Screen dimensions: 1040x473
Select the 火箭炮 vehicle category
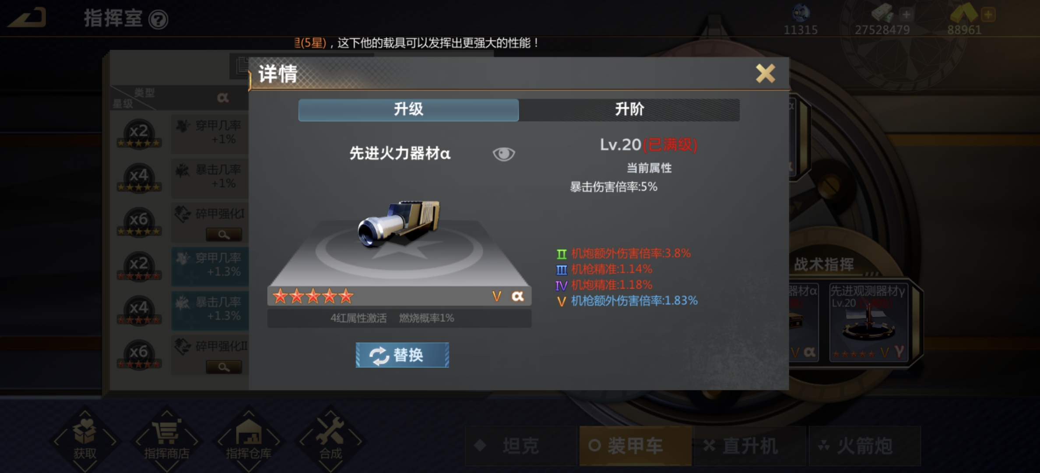864,446
